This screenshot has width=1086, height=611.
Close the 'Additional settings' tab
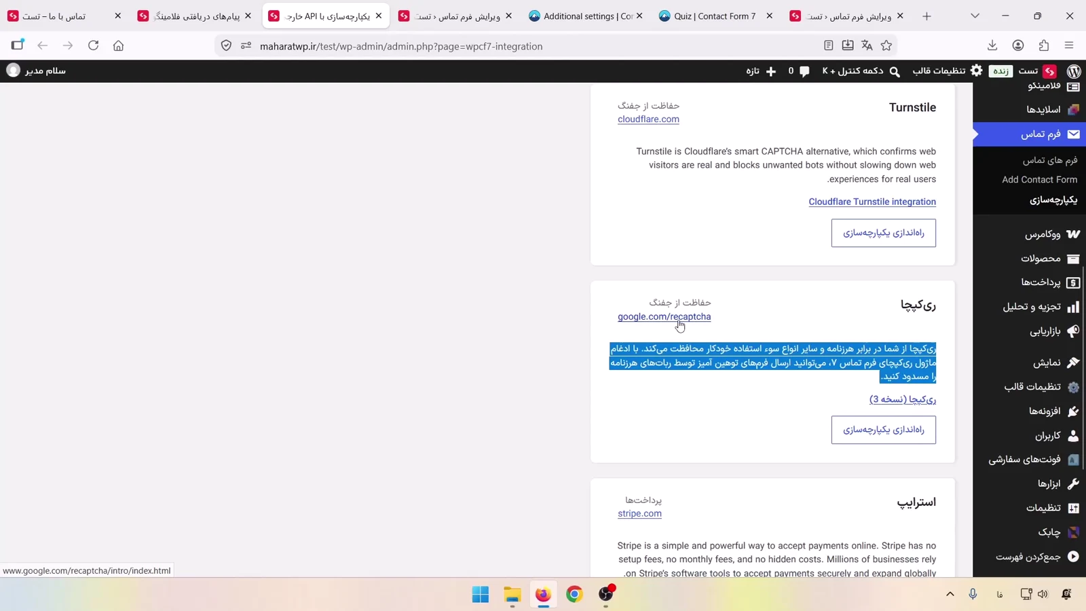pyautogui.click(x=639, y=16)
